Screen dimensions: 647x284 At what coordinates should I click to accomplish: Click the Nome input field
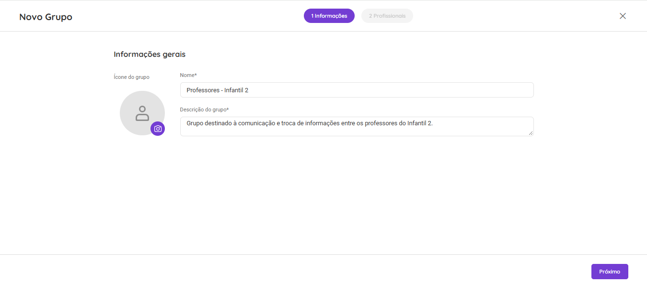357,90
